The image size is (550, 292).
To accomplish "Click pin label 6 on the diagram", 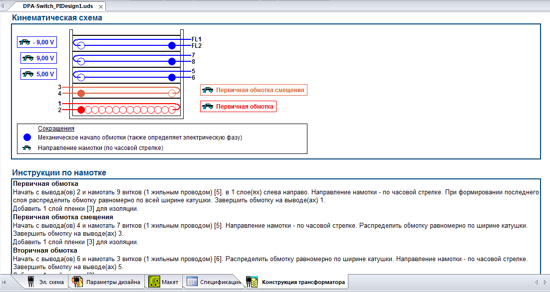I will pos(193,78).
